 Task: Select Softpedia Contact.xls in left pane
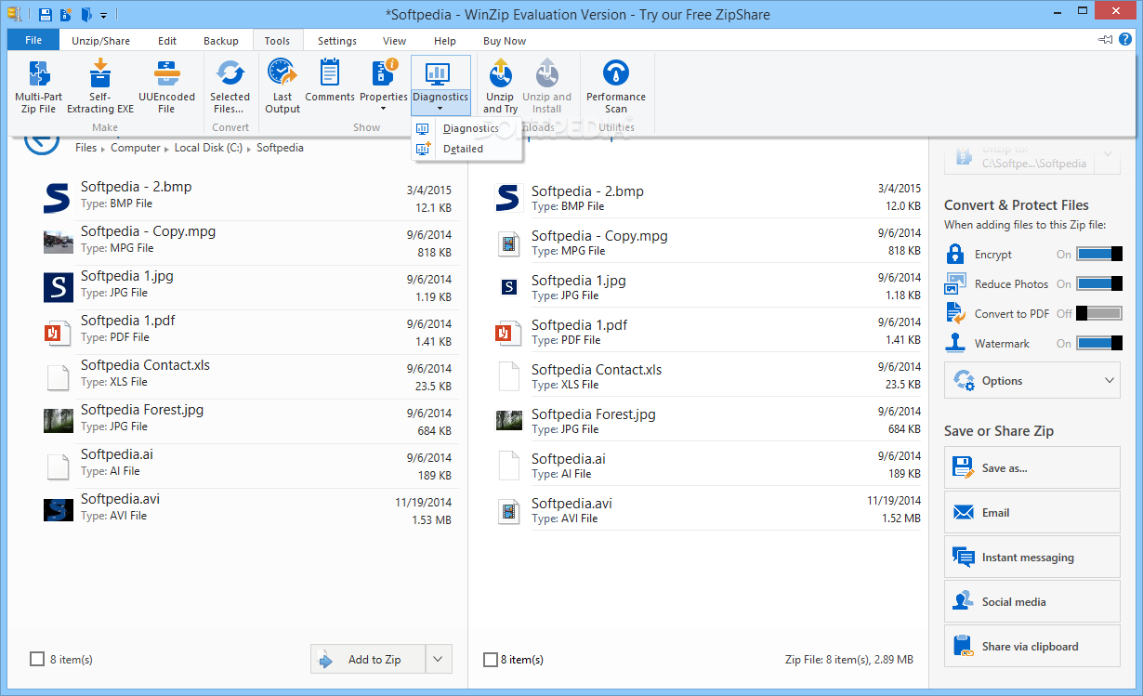coord(247,376)
